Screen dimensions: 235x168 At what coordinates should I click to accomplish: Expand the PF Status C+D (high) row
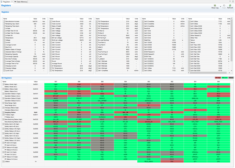pyautogui.click(x=3, y=157)
